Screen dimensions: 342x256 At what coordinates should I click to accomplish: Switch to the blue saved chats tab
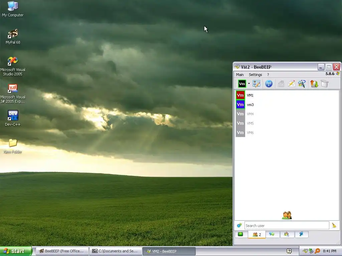pos(301,234)
